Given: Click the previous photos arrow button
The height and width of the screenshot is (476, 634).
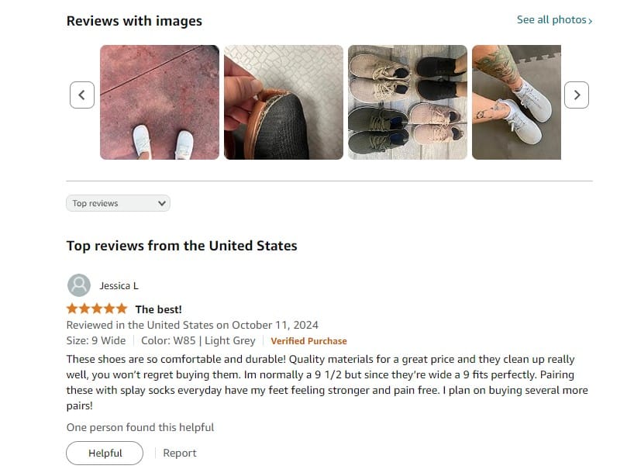Looking at the screenshot, I should pyautogui.click(x=82, y=95).
